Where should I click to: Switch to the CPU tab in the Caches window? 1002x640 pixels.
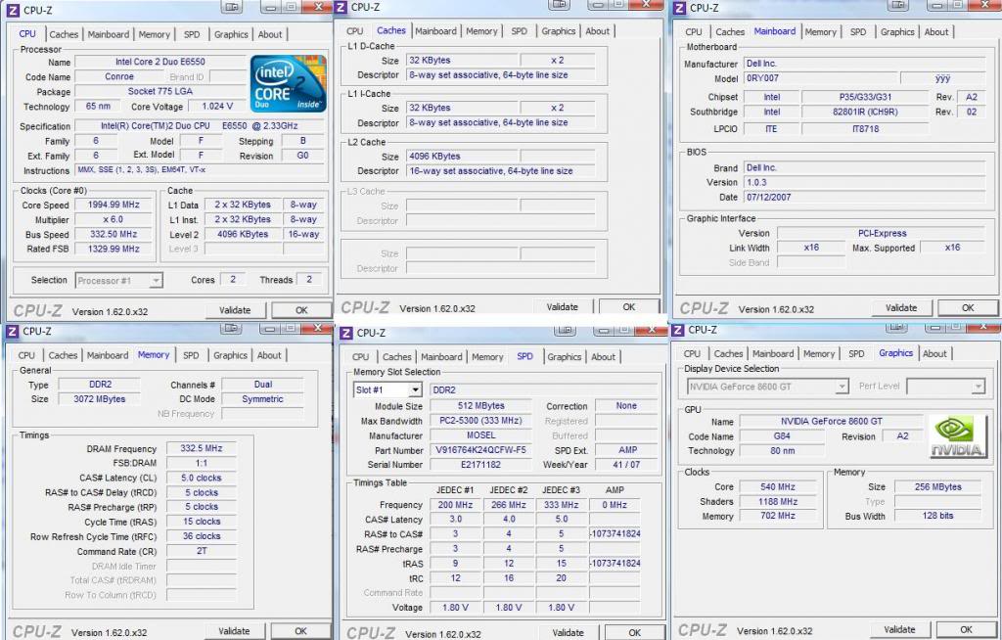pyautogui.click(x=354, y=31)
